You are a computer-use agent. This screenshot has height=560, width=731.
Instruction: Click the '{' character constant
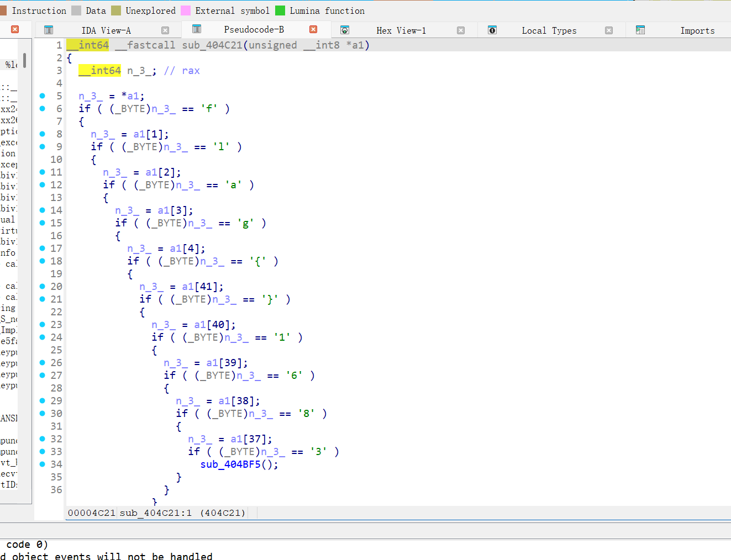257,261
